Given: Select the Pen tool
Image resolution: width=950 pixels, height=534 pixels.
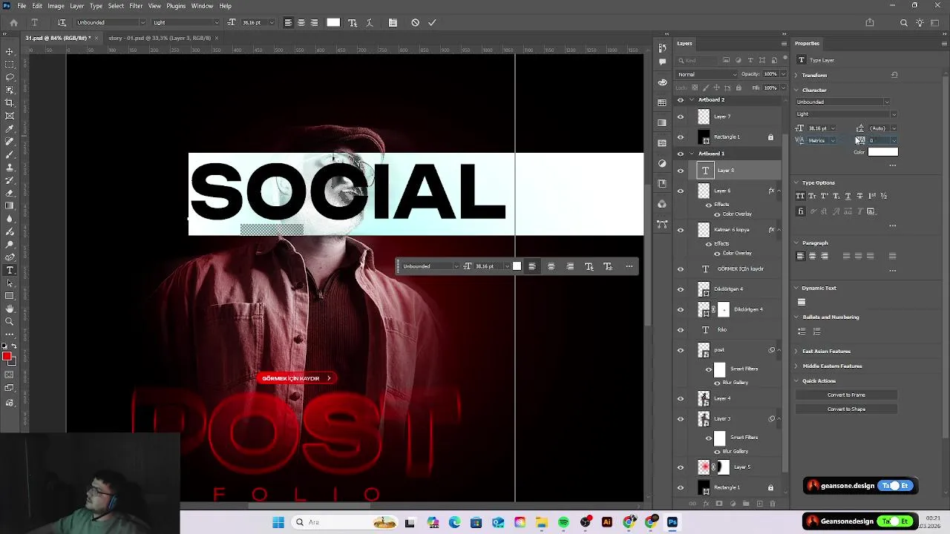Looking at the screenshot, I should (x=10, y=257).
